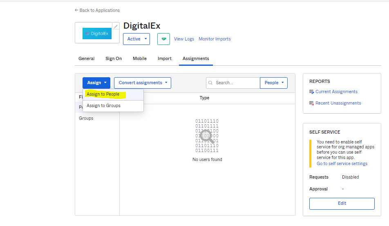Click the green handshake provisioning icon
Image resolution: width=389 pixels, height=226 pixels.
pos(163,39)
